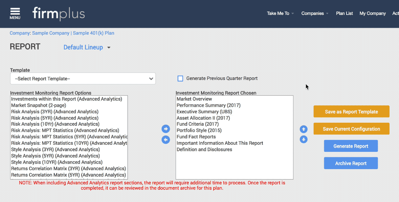The height and width of the screenshot is (202, 399).
Task: Click left arrow to remove report section
Action: pyautogui.click(x=165, y=140)
